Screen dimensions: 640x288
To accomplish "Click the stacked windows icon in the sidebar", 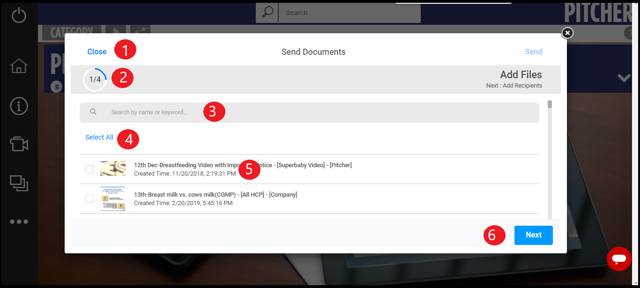I will [19, 183].
